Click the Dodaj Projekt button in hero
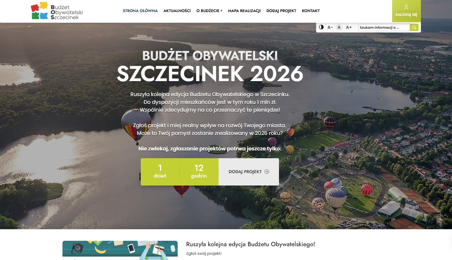 pyautogui.click(x=249, y=172)
